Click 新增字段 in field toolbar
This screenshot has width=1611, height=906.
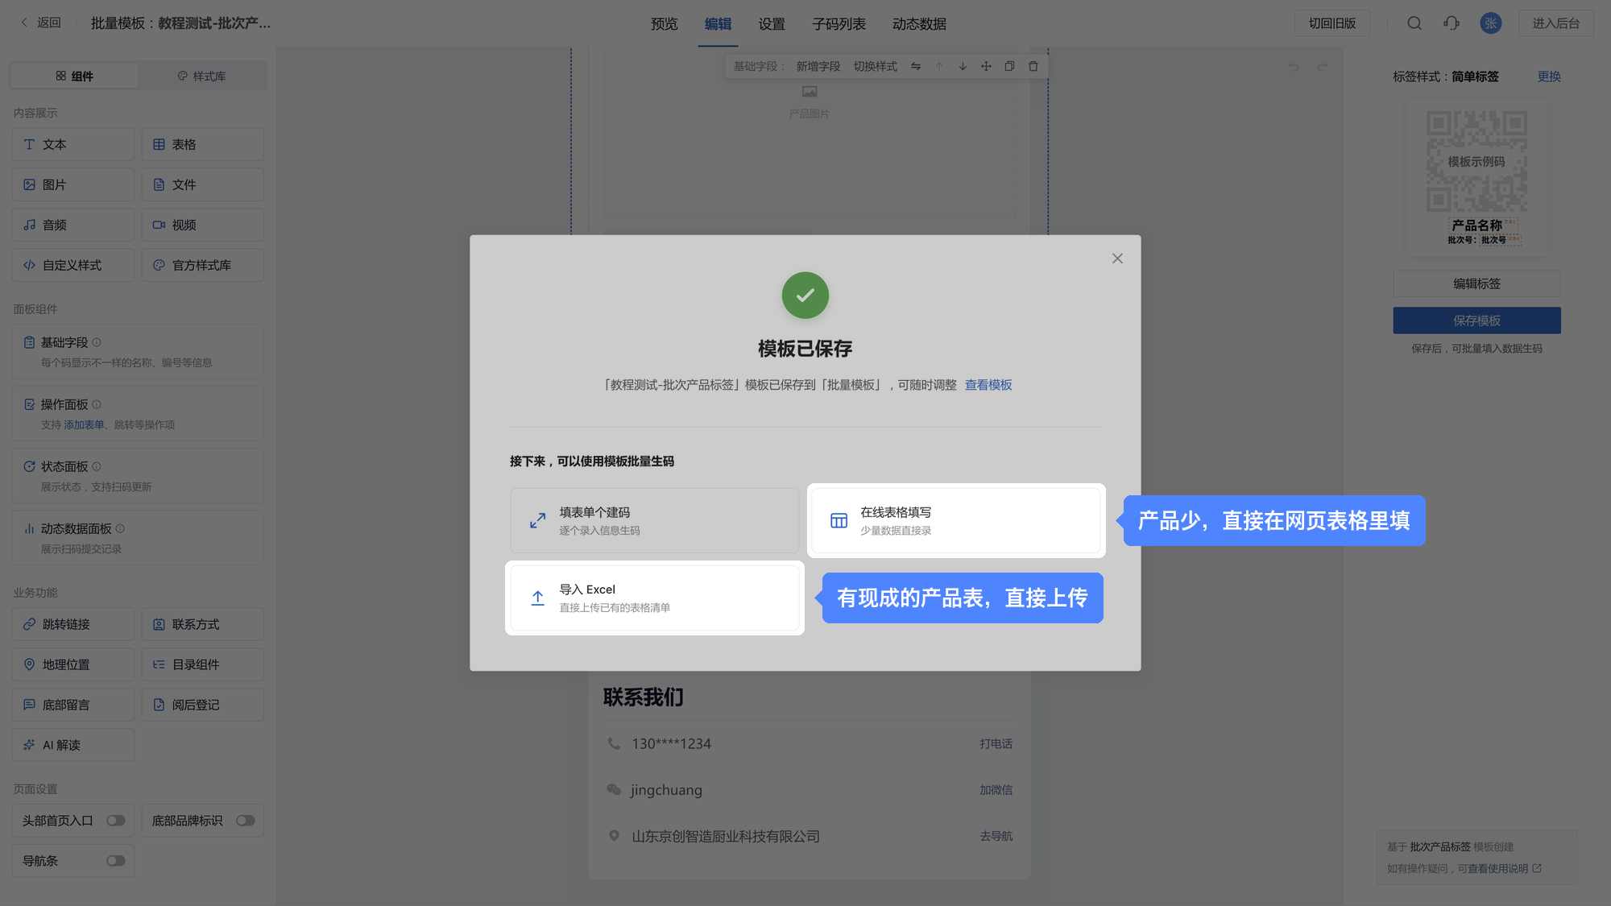click(818, 66)
